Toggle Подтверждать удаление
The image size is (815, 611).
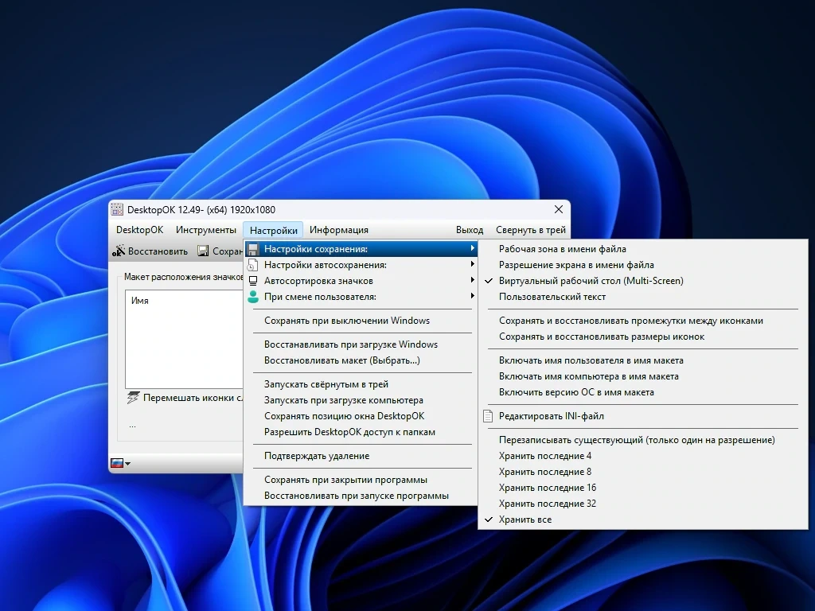click(x=361, y=456)
